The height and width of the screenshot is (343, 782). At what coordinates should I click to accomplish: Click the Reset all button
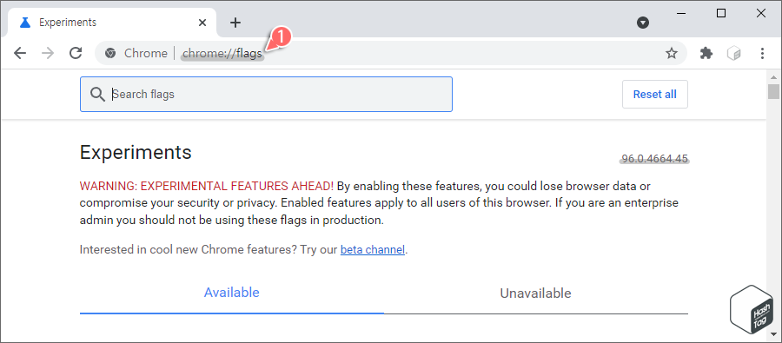[655, 95]
